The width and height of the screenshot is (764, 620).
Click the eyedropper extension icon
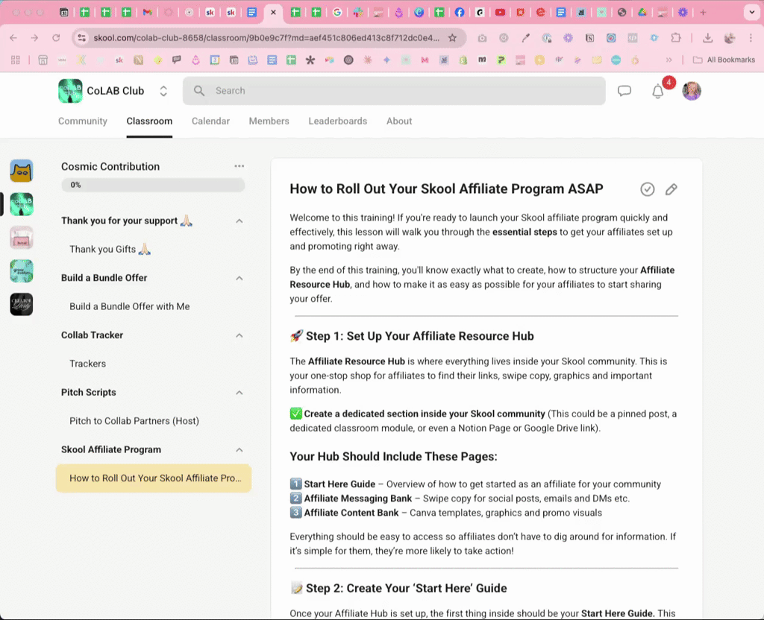point(525,38)
